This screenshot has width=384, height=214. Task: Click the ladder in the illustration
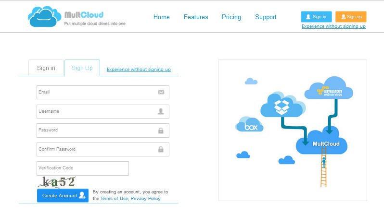[x=323, y=167]
